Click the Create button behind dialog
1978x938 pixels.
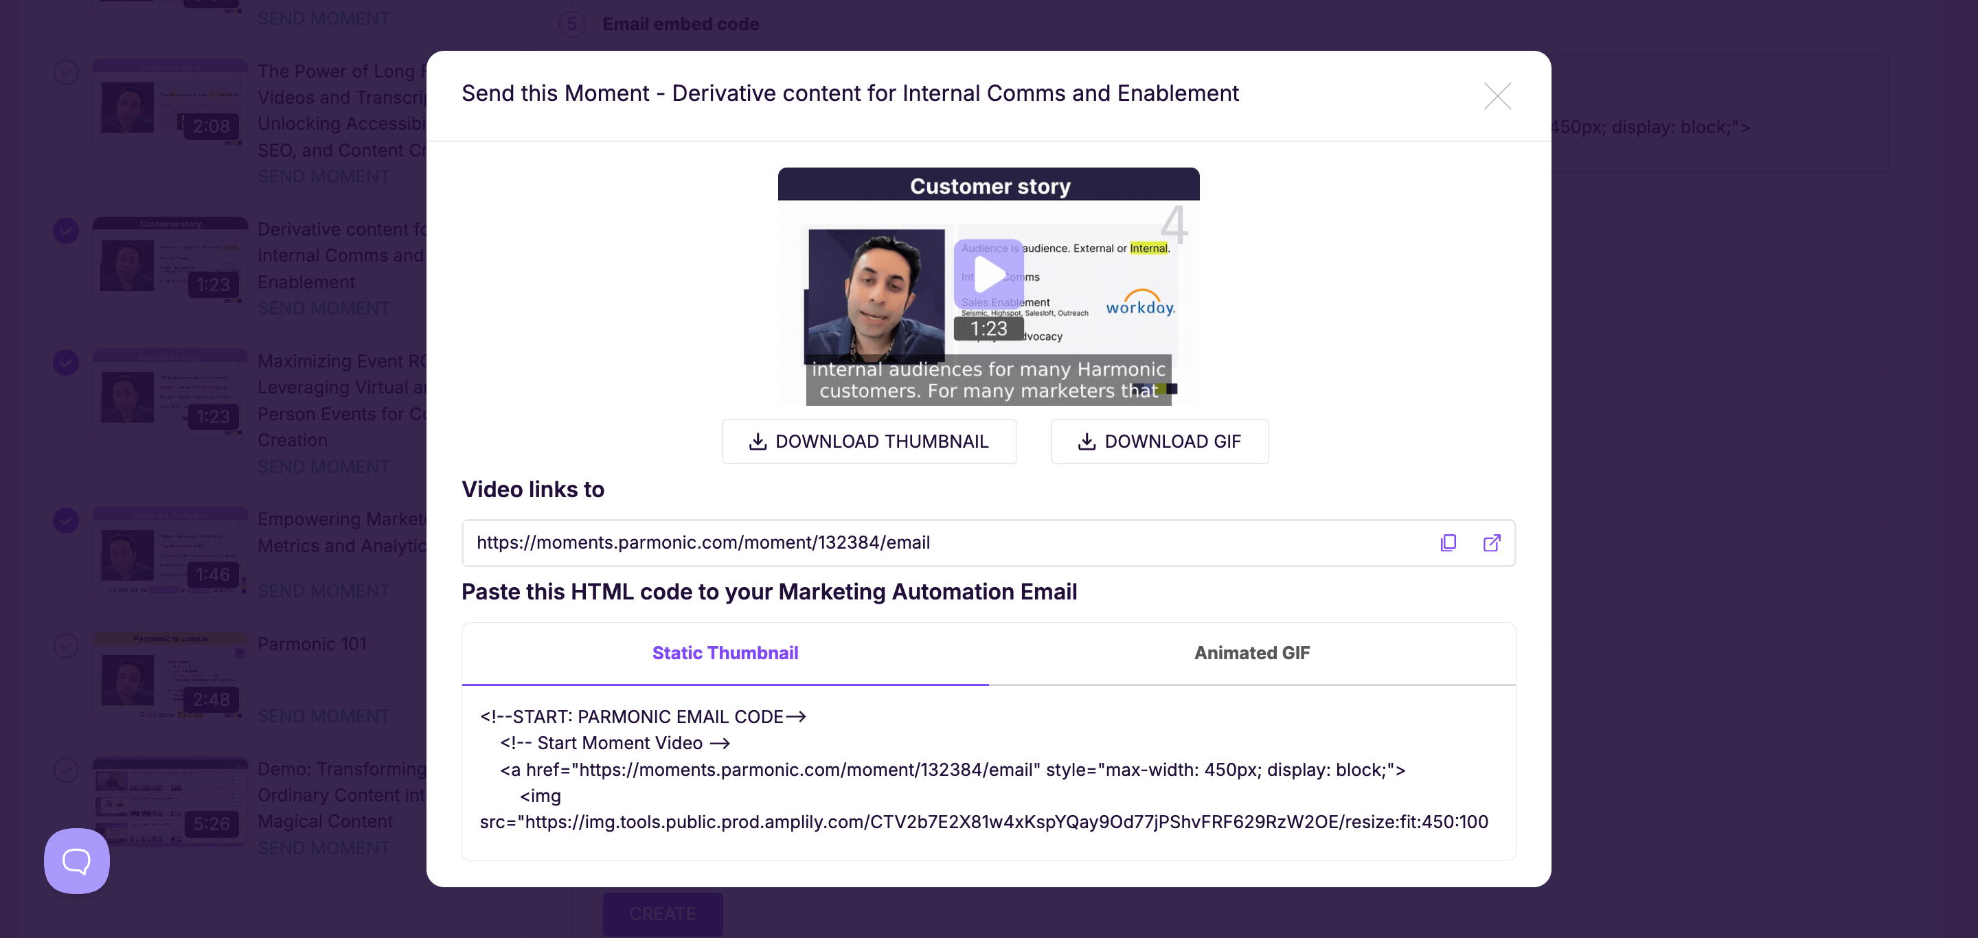coord(663,913)
